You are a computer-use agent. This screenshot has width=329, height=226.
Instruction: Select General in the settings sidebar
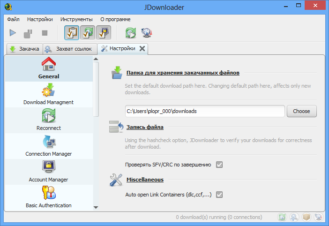[49, 68]
